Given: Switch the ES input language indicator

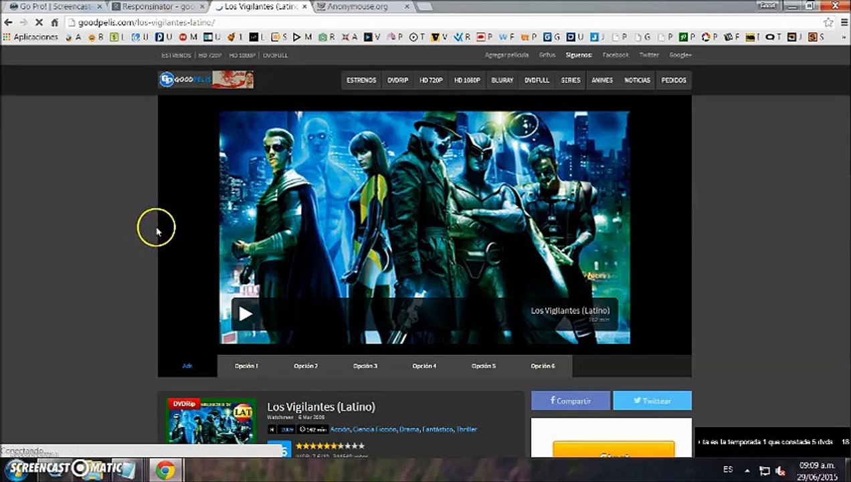Looking at the screenshot, I should 728,469.
